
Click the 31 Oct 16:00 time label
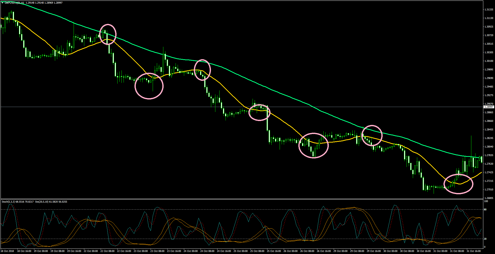tap(474, 251)
